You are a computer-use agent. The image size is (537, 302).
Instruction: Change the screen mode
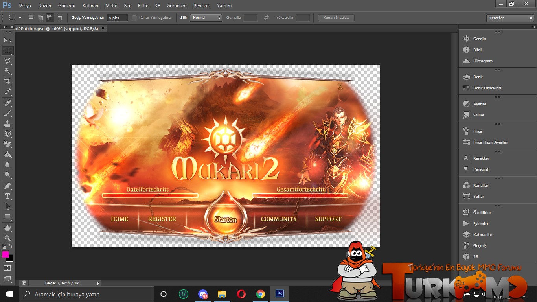point(7,279)
